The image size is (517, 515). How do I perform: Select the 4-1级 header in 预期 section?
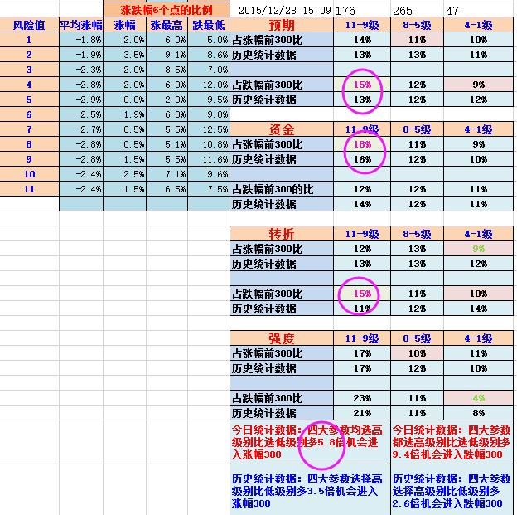pos(478,25)
